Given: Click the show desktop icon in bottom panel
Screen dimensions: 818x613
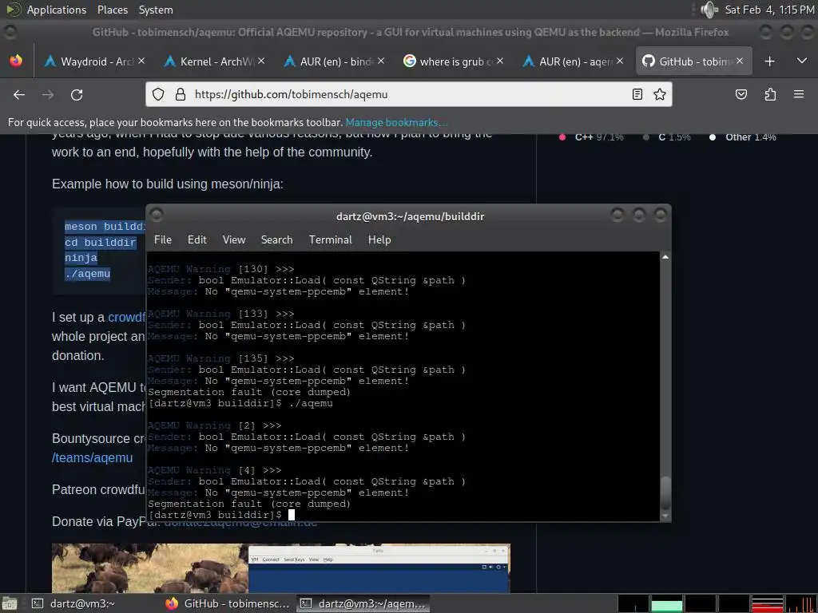Looking at the screenshot, I should [10, 603].
